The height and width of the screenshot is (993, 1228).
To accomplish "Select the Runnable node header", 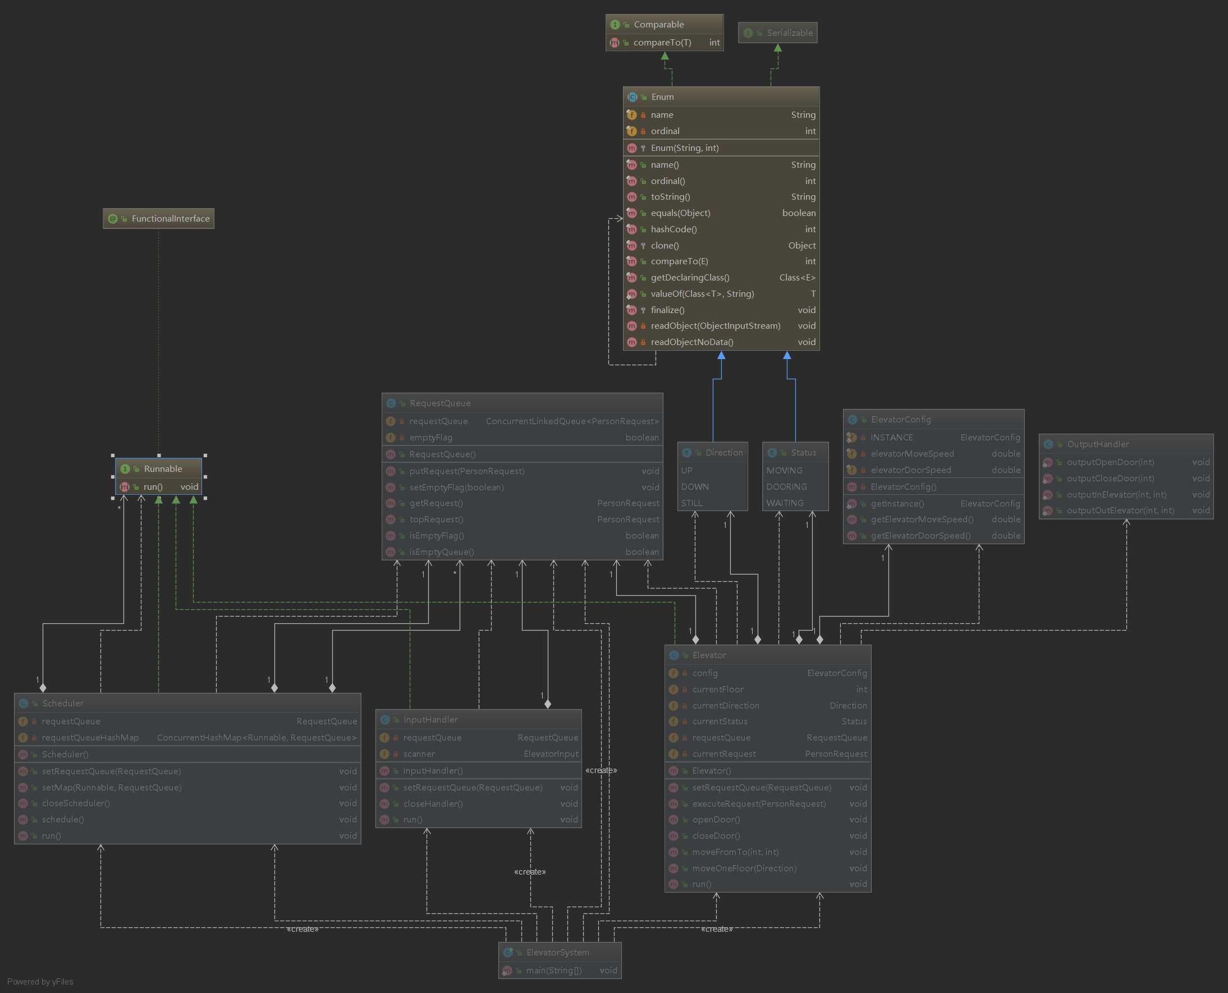I will [x=158, y=469].
